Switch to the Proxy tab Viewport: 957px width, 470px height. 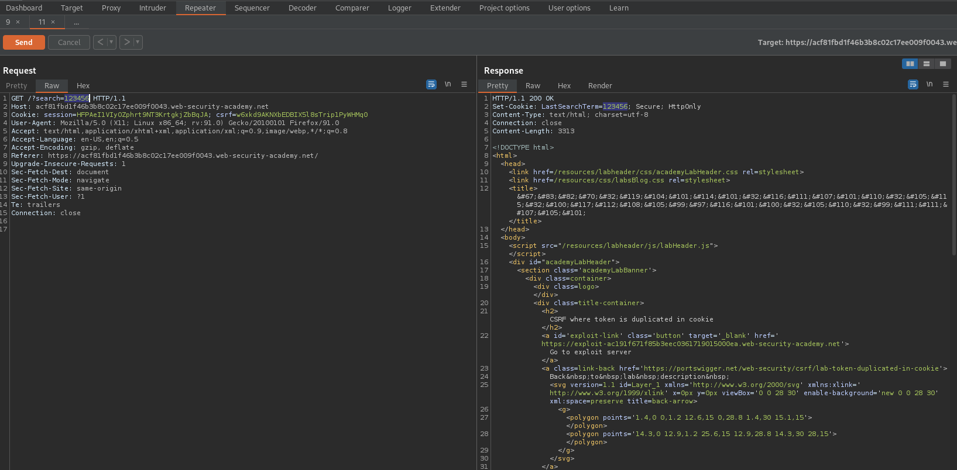click(111, 8)
